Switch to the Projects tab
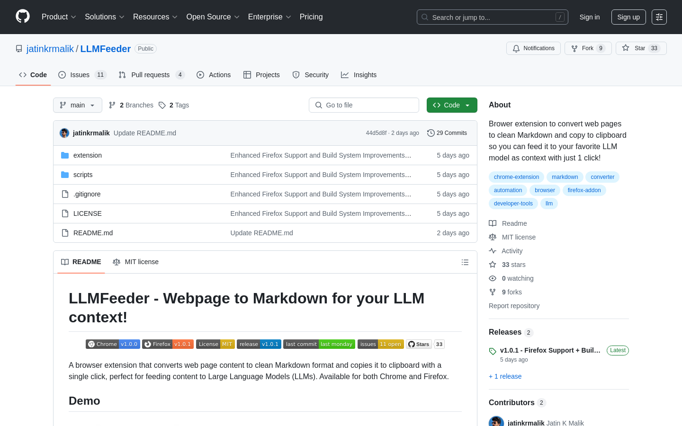Image resolution: width=682 pixels, height=426 pixels. coord(261,75)
